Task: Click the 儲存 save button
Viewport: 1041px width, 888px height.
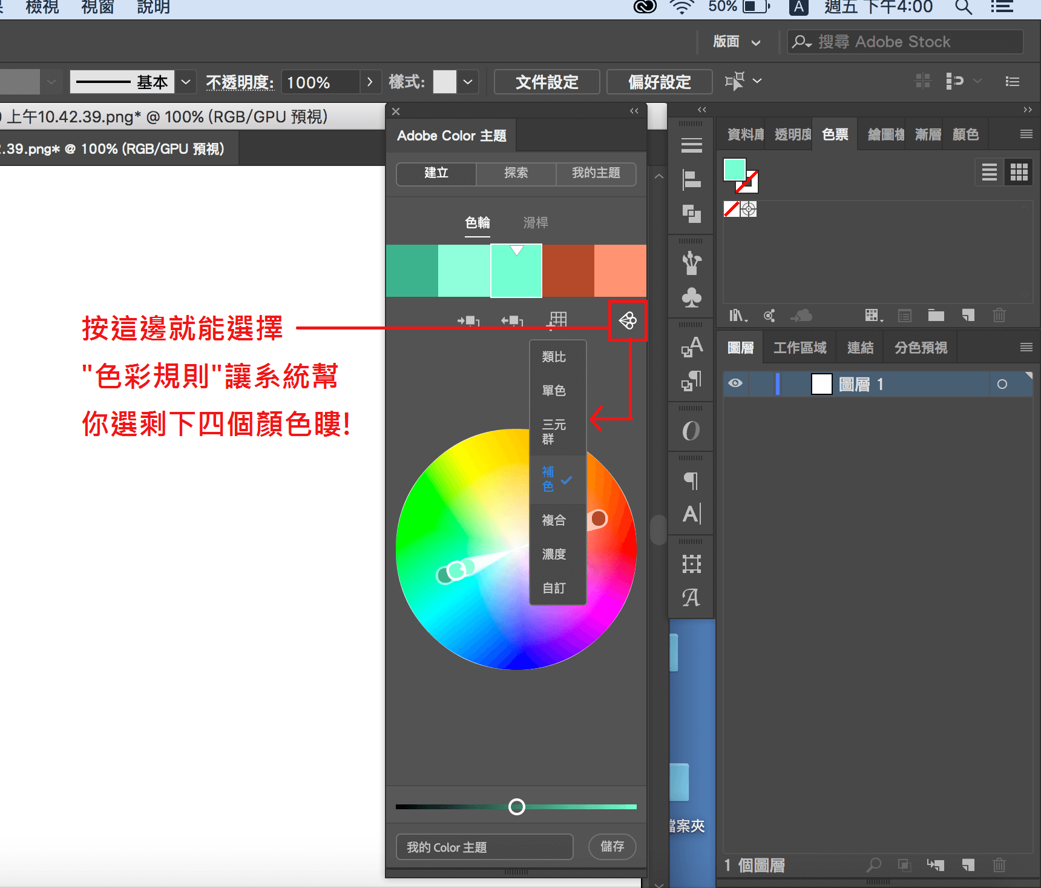Action: coord(612,846)
